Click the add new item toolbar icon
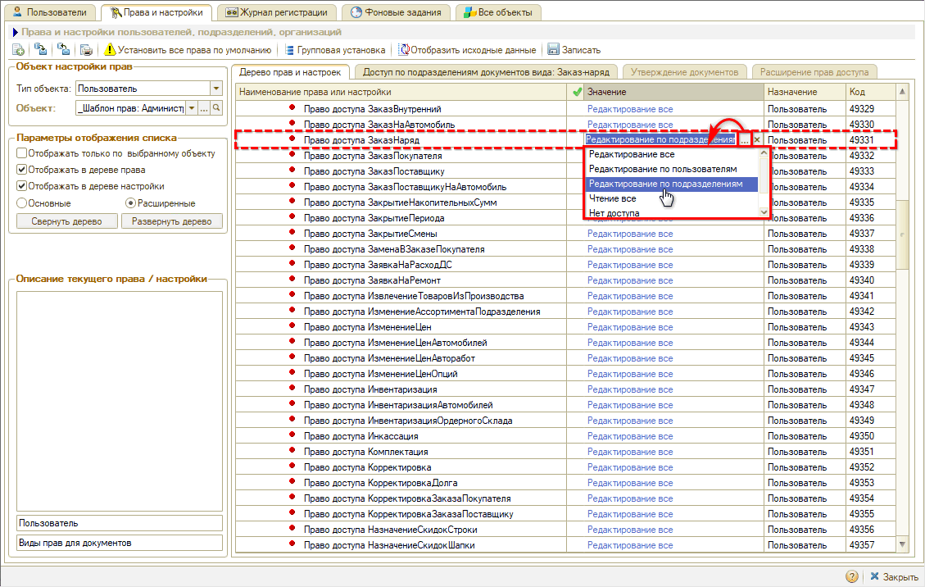Viewport: 925px width, 587px height. [x=18, y=50]
